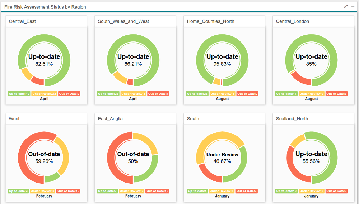The image size is (359, 204).
Task: Toggle Up-to-date:19 legend in Central_East
Action: (19, 94)
